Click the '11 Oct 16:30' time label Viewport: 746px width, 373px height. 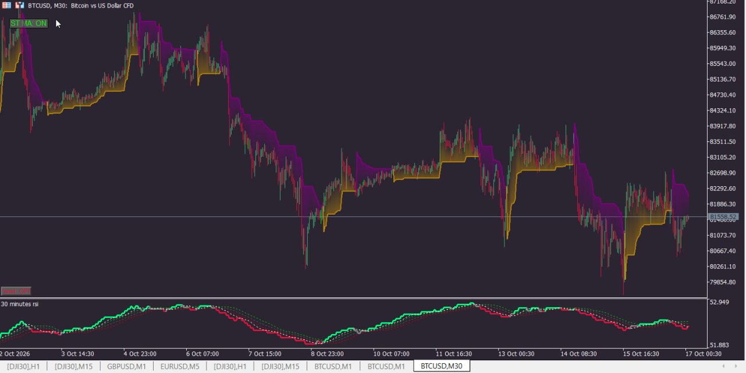tap(454, 353)
